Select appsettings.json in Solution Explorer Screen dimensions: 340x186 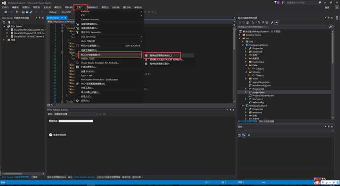[x=261, y=82]
